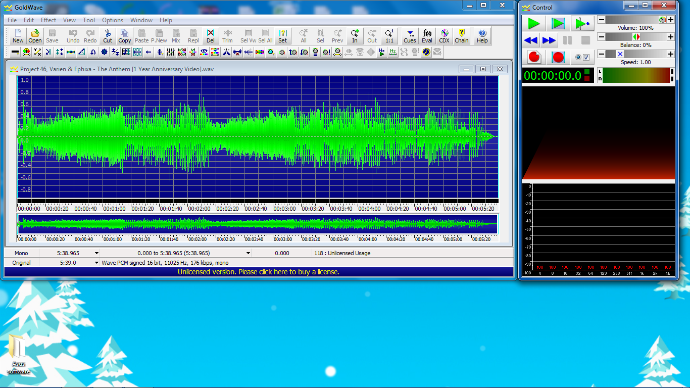This screenshot has width=690, height=388.
Task: Click the Balance slider handle
Action: pyautogui.click(x=636, y=37)
